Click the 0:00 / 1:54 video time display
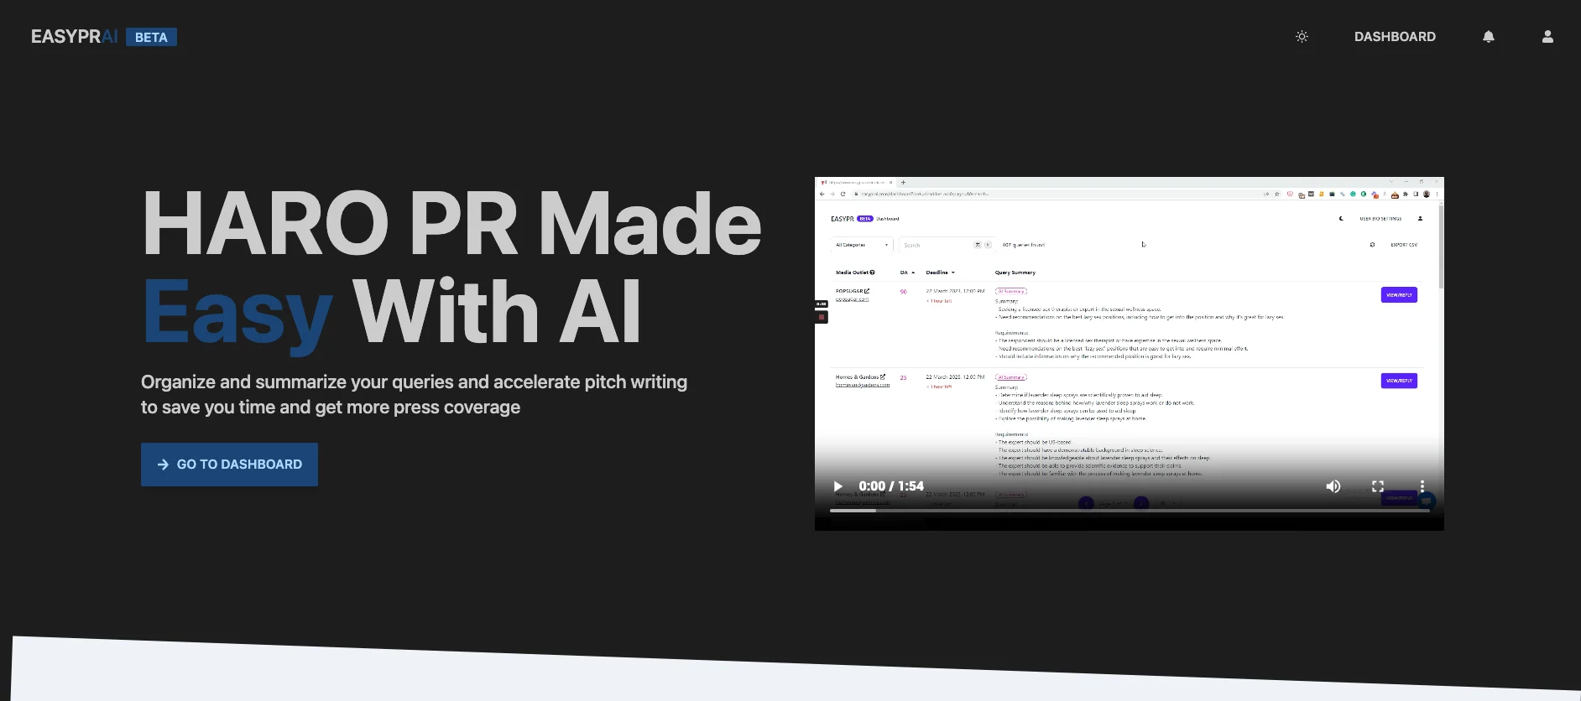 (890, 486)
